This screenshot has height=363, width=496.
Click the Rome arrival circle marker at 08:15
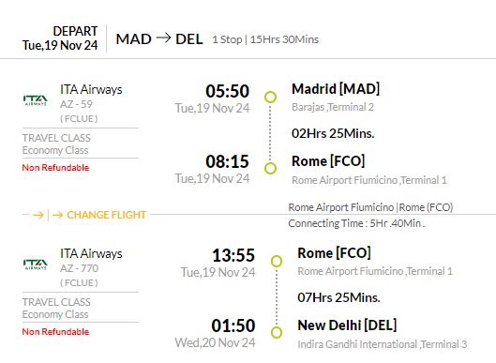270,168
